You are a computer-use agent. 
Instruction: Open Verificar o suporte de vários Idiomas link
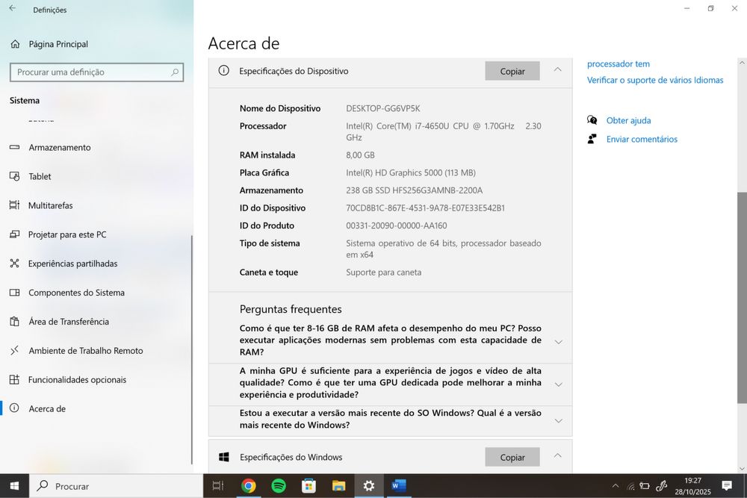tap(655, 80)
